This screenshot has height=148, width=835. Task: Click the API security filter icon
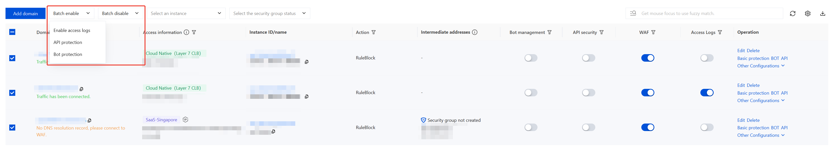[602, 32]
